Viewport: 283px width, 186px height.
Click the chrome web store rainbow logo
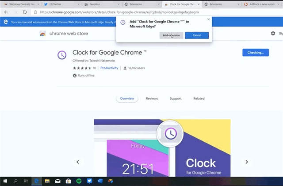coord(43,33)
